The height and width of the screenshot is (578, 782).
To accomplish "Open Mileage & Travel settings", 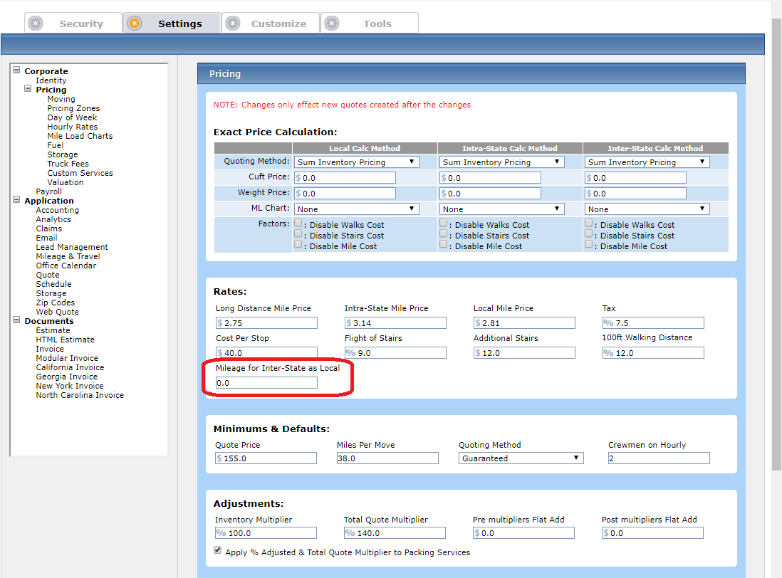I will [x=68, y=256].
